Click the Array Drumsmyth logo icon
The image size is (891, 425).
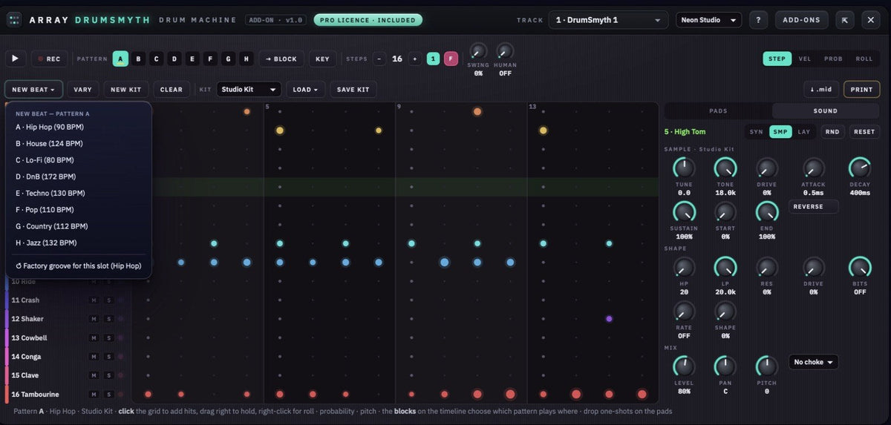[14, 20]
